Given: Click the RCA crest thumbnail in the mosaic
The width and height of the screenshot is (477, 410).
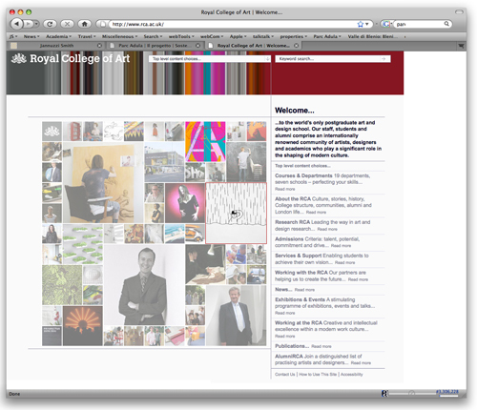Looking at the screenshot, I should [52, 131].
